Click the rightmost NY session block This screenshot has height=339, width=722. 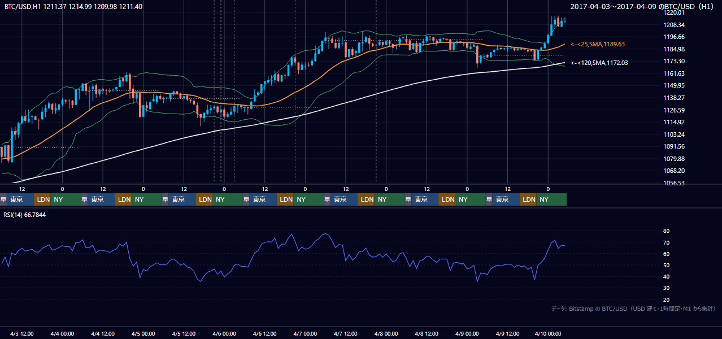pyautogui.click(x=552, y=199)
